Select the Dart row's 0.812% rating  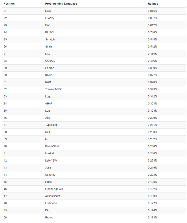153,25
